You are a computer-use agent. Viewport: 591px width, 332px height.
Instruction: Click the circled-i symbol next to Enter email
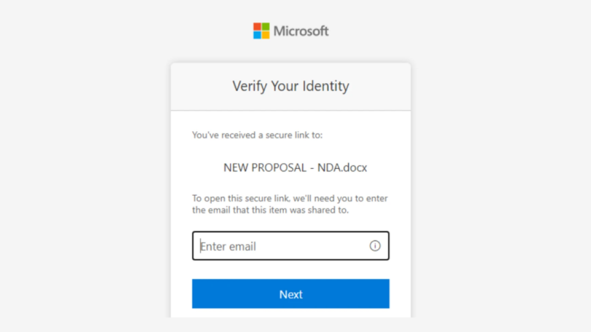tap(375, 246)
